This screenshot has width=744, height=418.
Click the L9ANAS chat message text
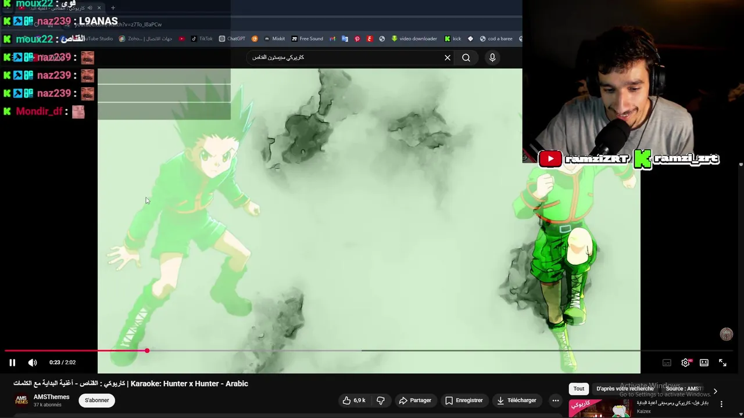tap(98, 21)
